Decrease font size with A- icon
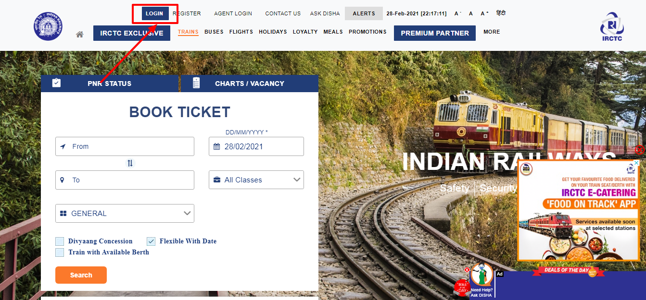This screenshot has height=300, width=646. (x=458, y=13)
